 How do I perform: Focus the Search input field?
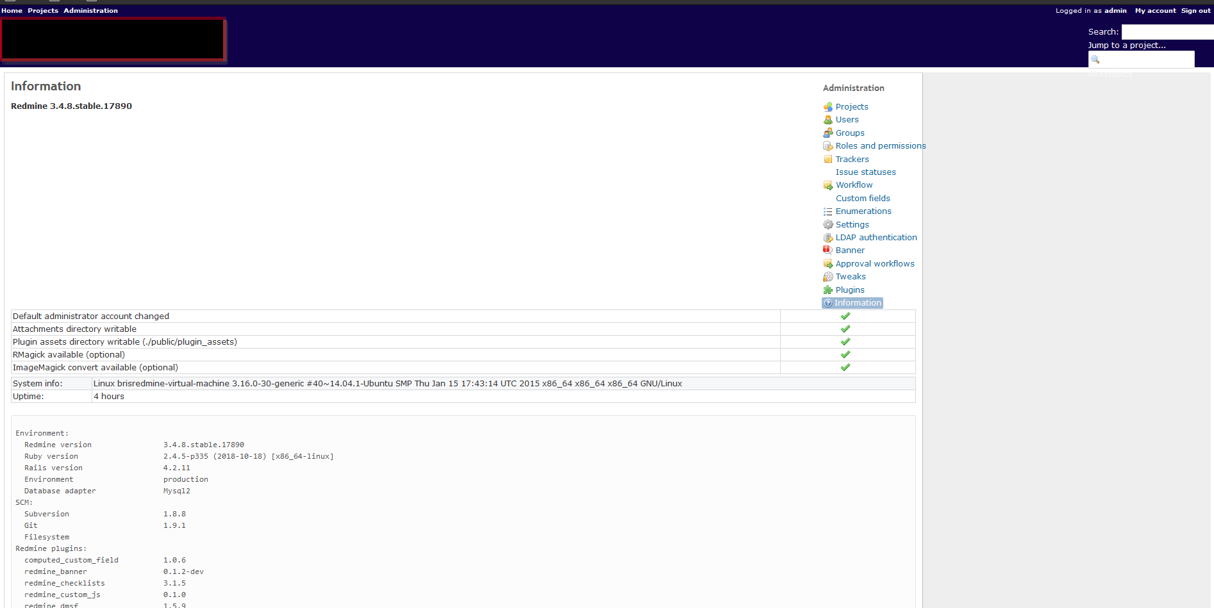pos(1168,32)
